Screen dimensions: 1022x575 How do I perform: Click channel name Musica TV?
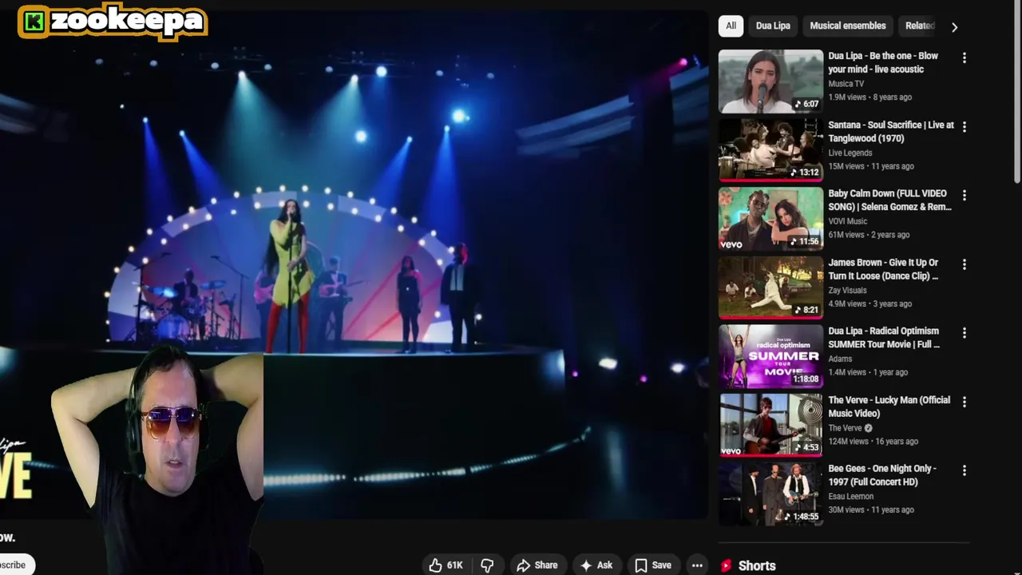tap(846, 84)
